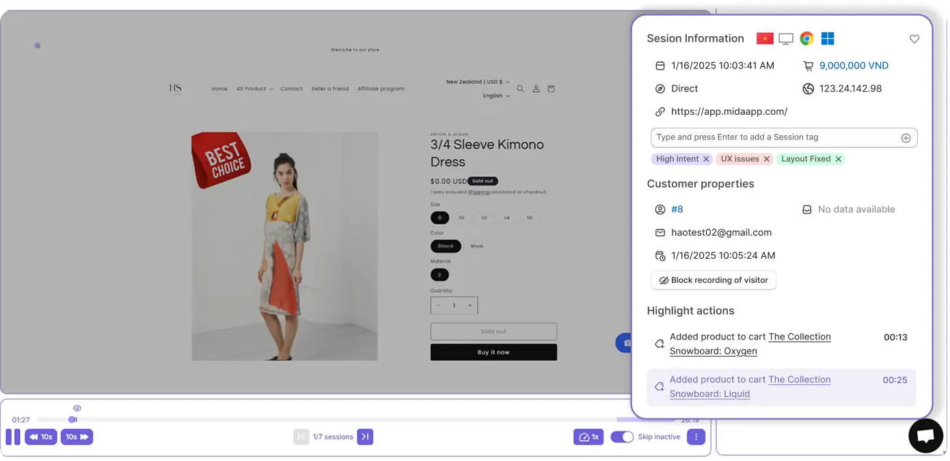Remove the High intent tag

707,159
